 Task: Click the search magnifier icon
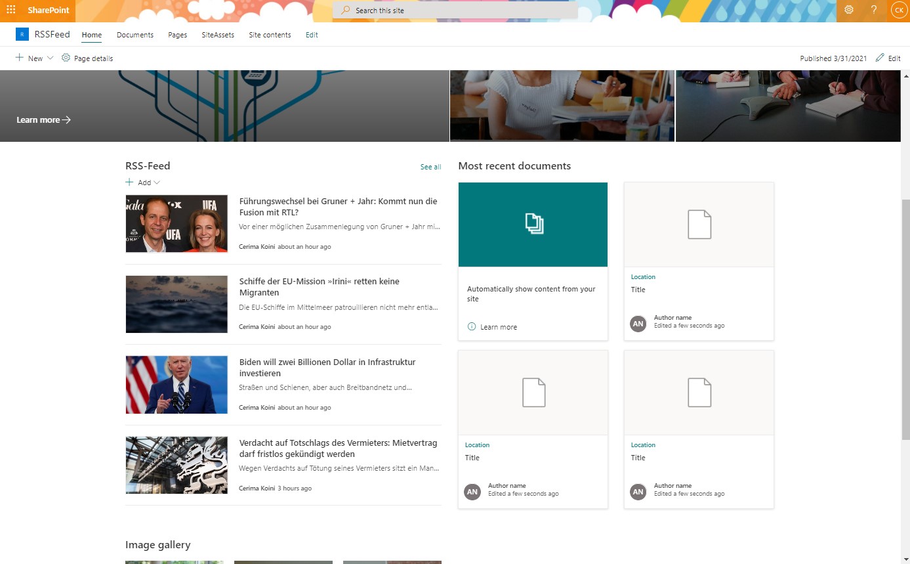(x=344, y=10)
